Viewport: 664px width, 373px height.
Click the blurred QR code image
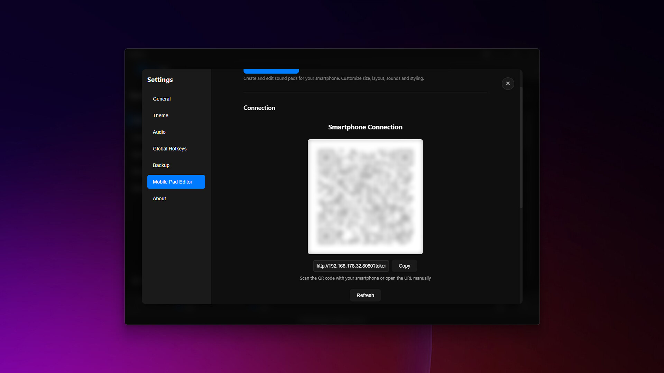pos(365,197)
